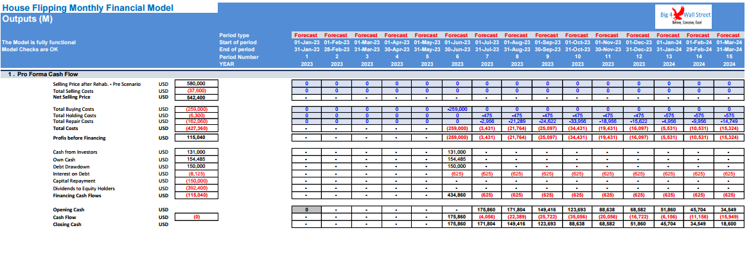
Task: Select the Forecast label for period 1
Action: [306, 35]
